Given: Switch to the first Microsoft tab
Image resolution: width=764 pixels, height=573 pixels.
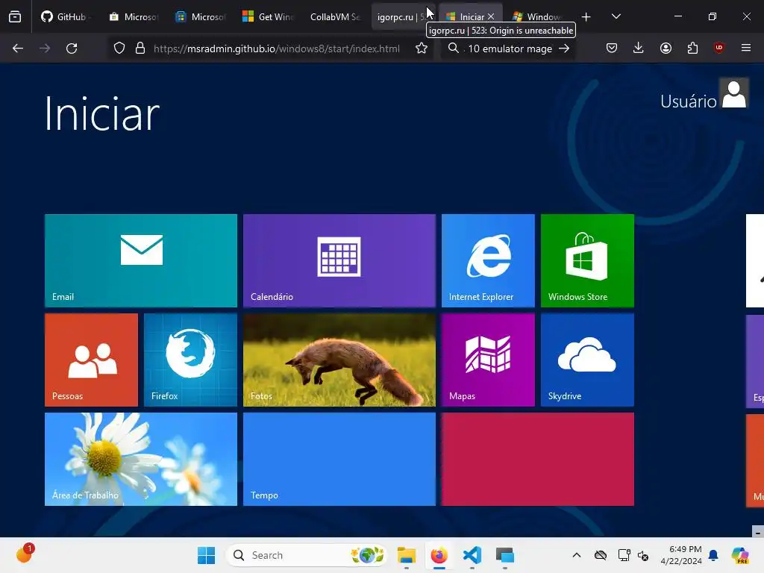Looking at the screenshot, I should 134,16.
